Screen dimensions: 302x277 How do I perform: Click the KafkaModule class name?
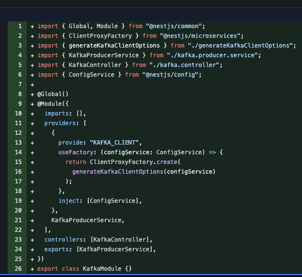click(x=102, y=269)
